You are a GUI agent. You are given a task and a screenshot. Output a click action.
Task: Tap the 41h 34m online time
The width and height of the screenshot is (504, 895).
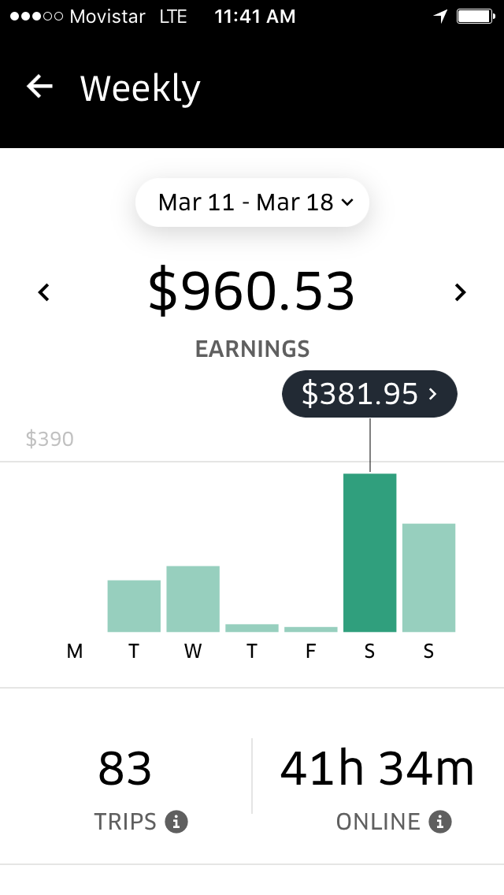378,769
